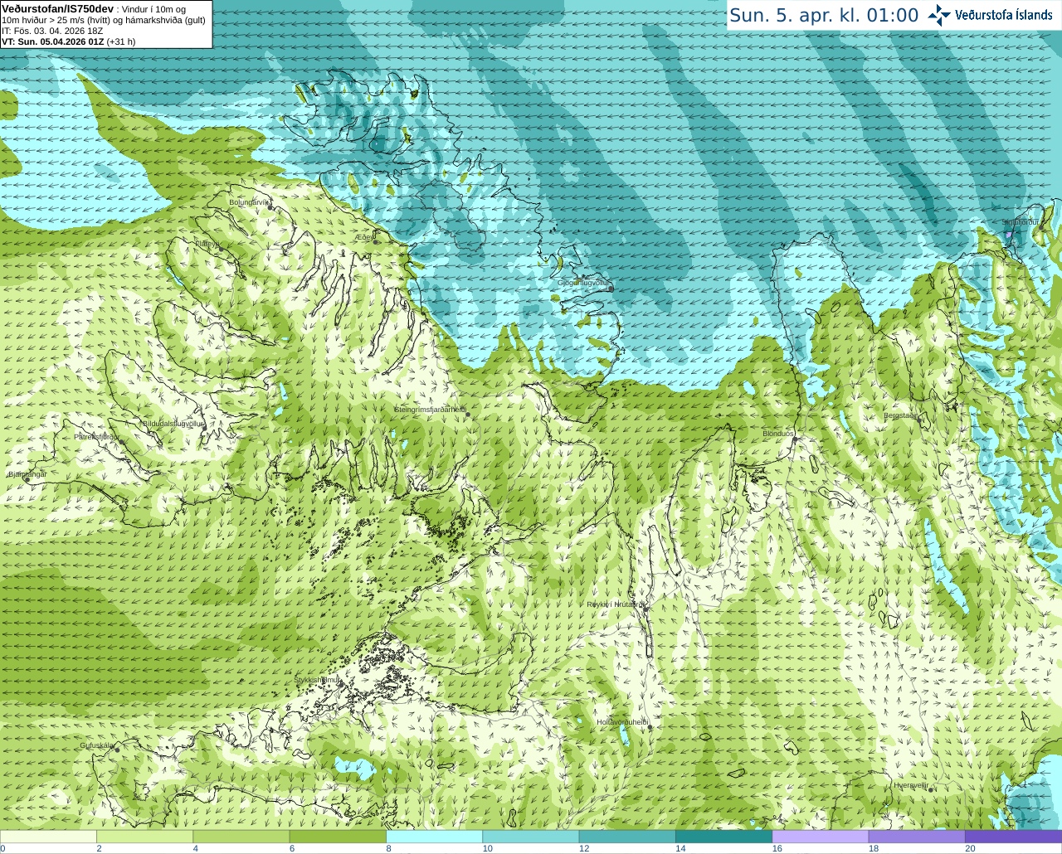Select the Gufuskálar station marker
This screenshot has height=854, width=1062.
click(117, 750)
